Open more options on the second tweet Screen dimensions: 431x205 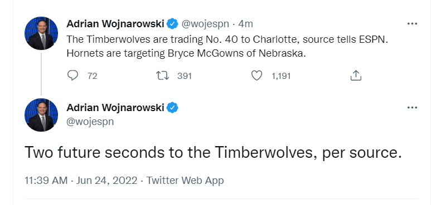pyautogui.click(x=412, y=108)
